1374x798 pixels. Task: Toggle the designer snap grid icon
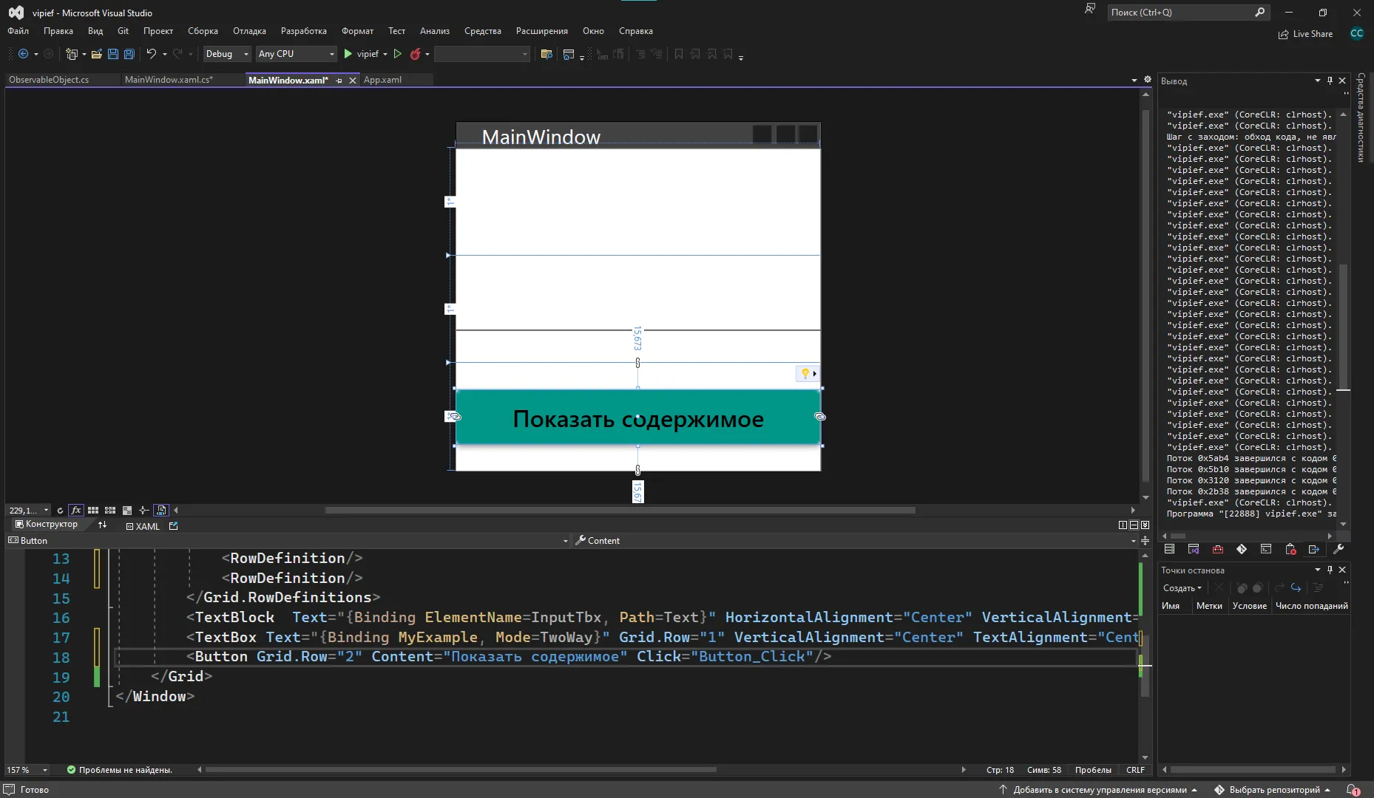(93, 510)
